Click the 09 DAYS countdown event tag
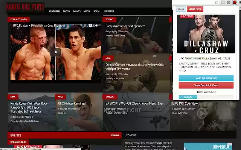The height and width of the screenshot is (150, 241). (x=18, y=142)
